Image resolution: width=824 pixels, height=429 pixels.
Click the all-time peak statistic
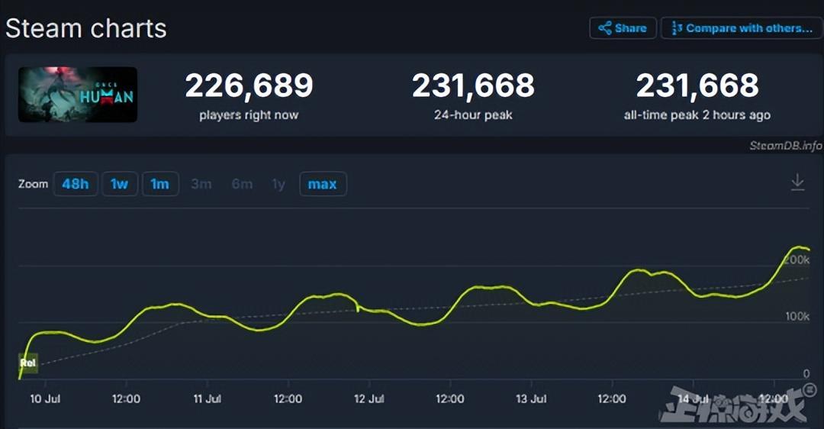(x=697, y=86)
